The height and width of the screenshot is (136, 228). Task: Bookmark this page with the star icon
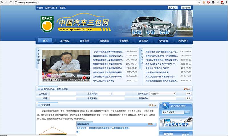click(x=199, y=2)
